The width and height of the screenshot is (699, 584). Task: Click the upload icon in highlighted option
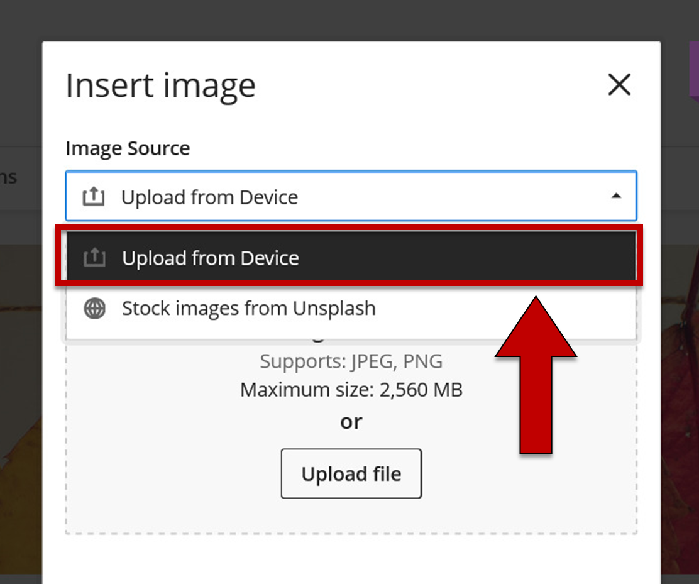(x=94, y=257)
